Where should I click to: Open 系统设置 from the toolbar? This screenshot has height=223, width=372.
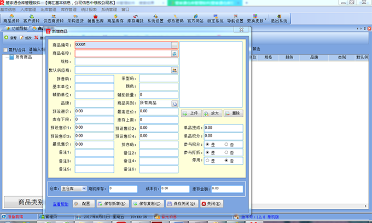tap(155, 19)
